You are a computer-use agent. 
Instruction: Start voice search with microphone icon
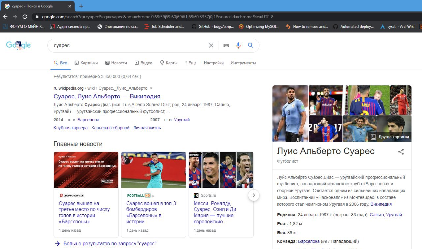238,45
